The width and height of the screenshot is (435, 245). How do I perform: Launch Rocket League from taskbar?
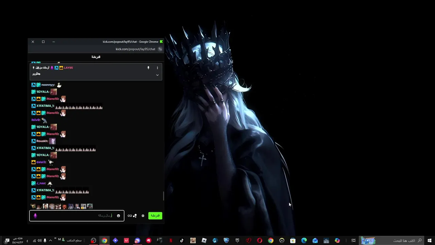point(226,240)
